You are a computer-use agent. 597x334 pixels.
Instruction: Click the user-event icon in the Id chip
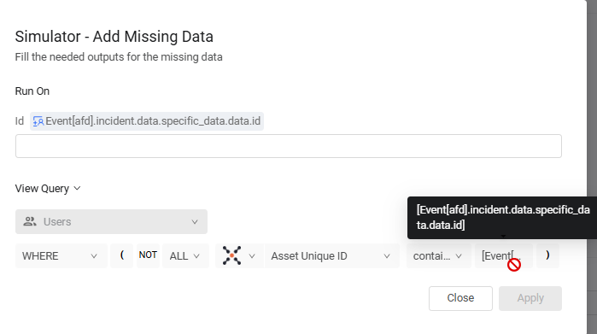tap(38, 121)
